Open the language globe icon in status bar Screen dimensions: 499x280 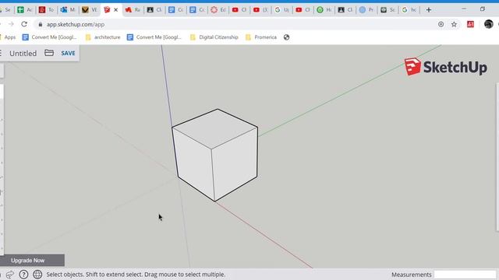[x=37, y=275]
